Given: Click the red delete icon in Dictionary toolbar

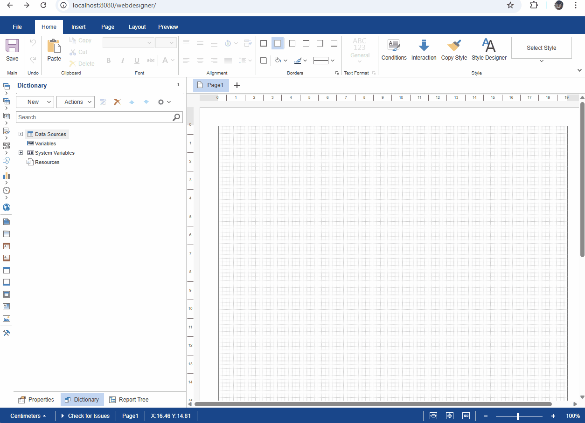Looking at the screenshot, I should [118, 102].
